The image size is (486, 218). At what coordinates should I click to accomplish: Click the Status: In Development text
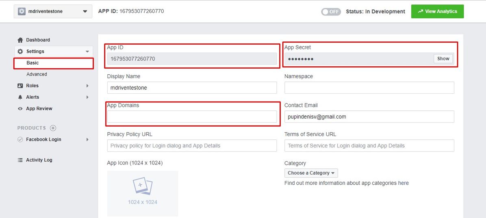[375, 11]
